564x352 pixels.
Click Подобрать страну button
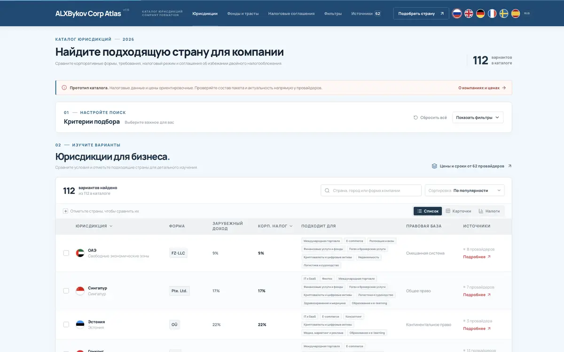pyautogui.click(x=421, y=14)
